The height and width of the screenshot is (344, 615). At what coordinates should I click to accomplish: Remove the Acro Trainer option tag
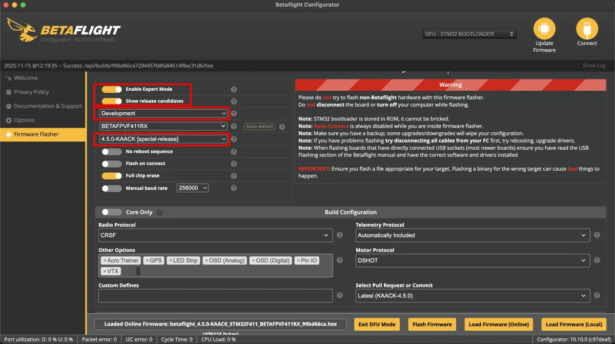105,261
